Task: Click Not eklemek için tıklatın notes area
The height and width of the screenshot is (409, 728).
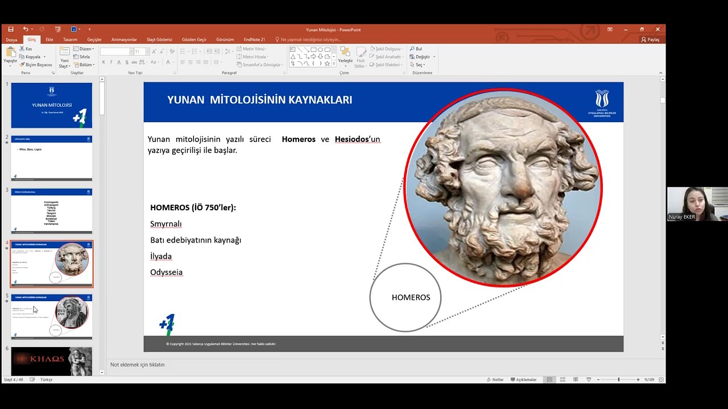Action: pos(137,365)
